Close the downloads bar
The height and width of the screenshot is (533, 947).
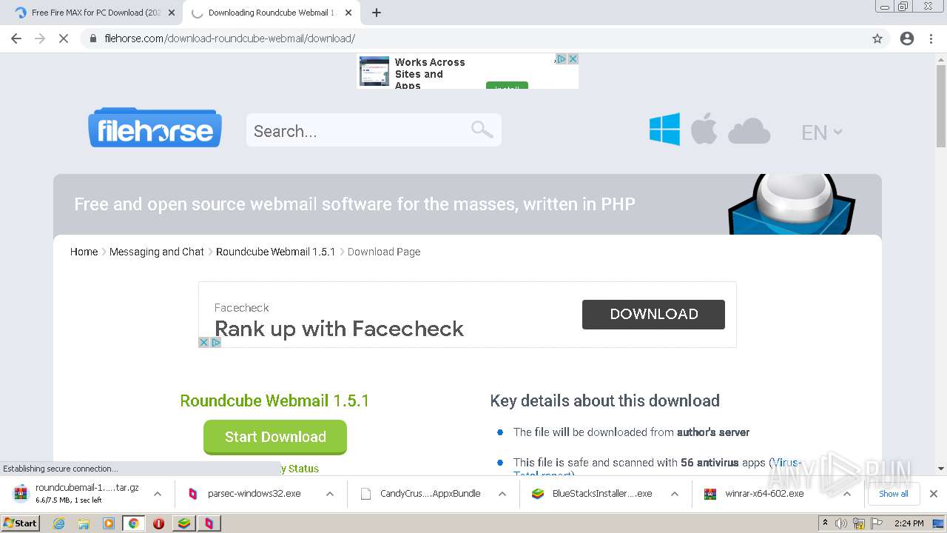click(x=933, y=494)
